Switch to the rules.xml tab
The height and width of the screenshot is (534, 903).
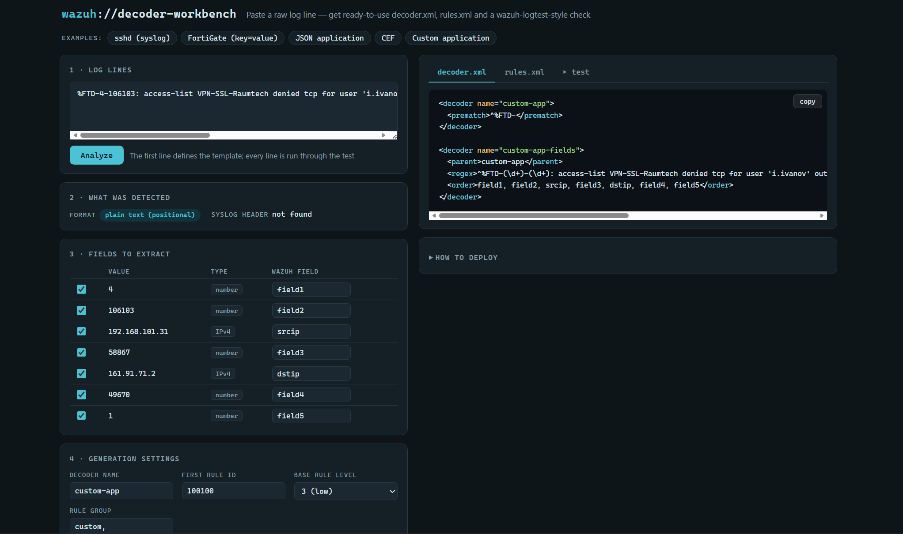524,72
